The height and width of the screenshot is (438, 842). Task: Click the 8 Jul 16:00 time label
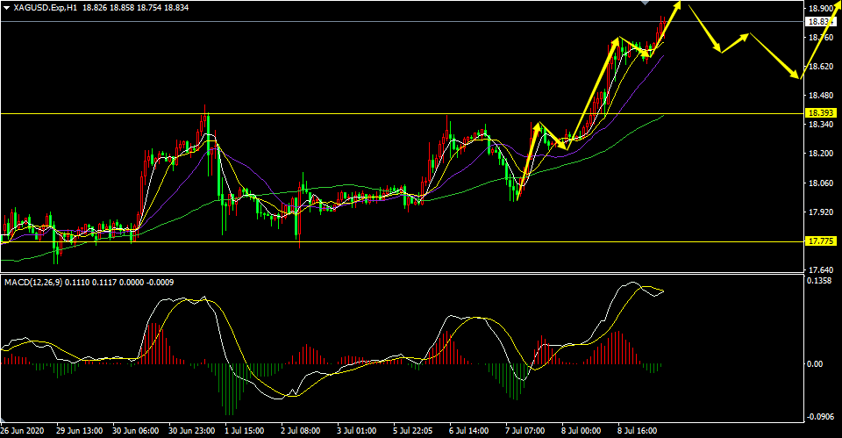click(x=637, y=431)
